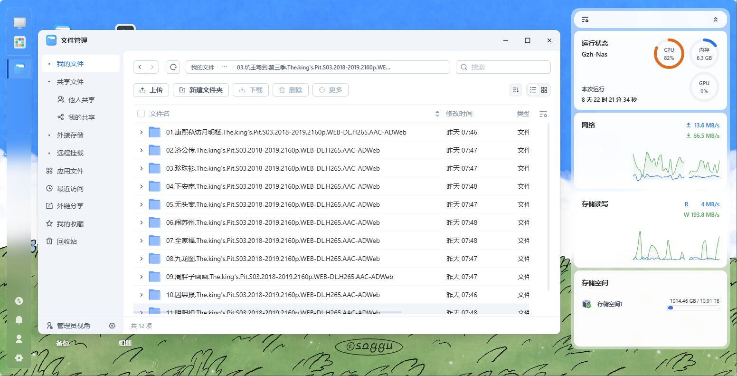Click the network traffic graph
This screenshot has width=737, height=376.
676,165
